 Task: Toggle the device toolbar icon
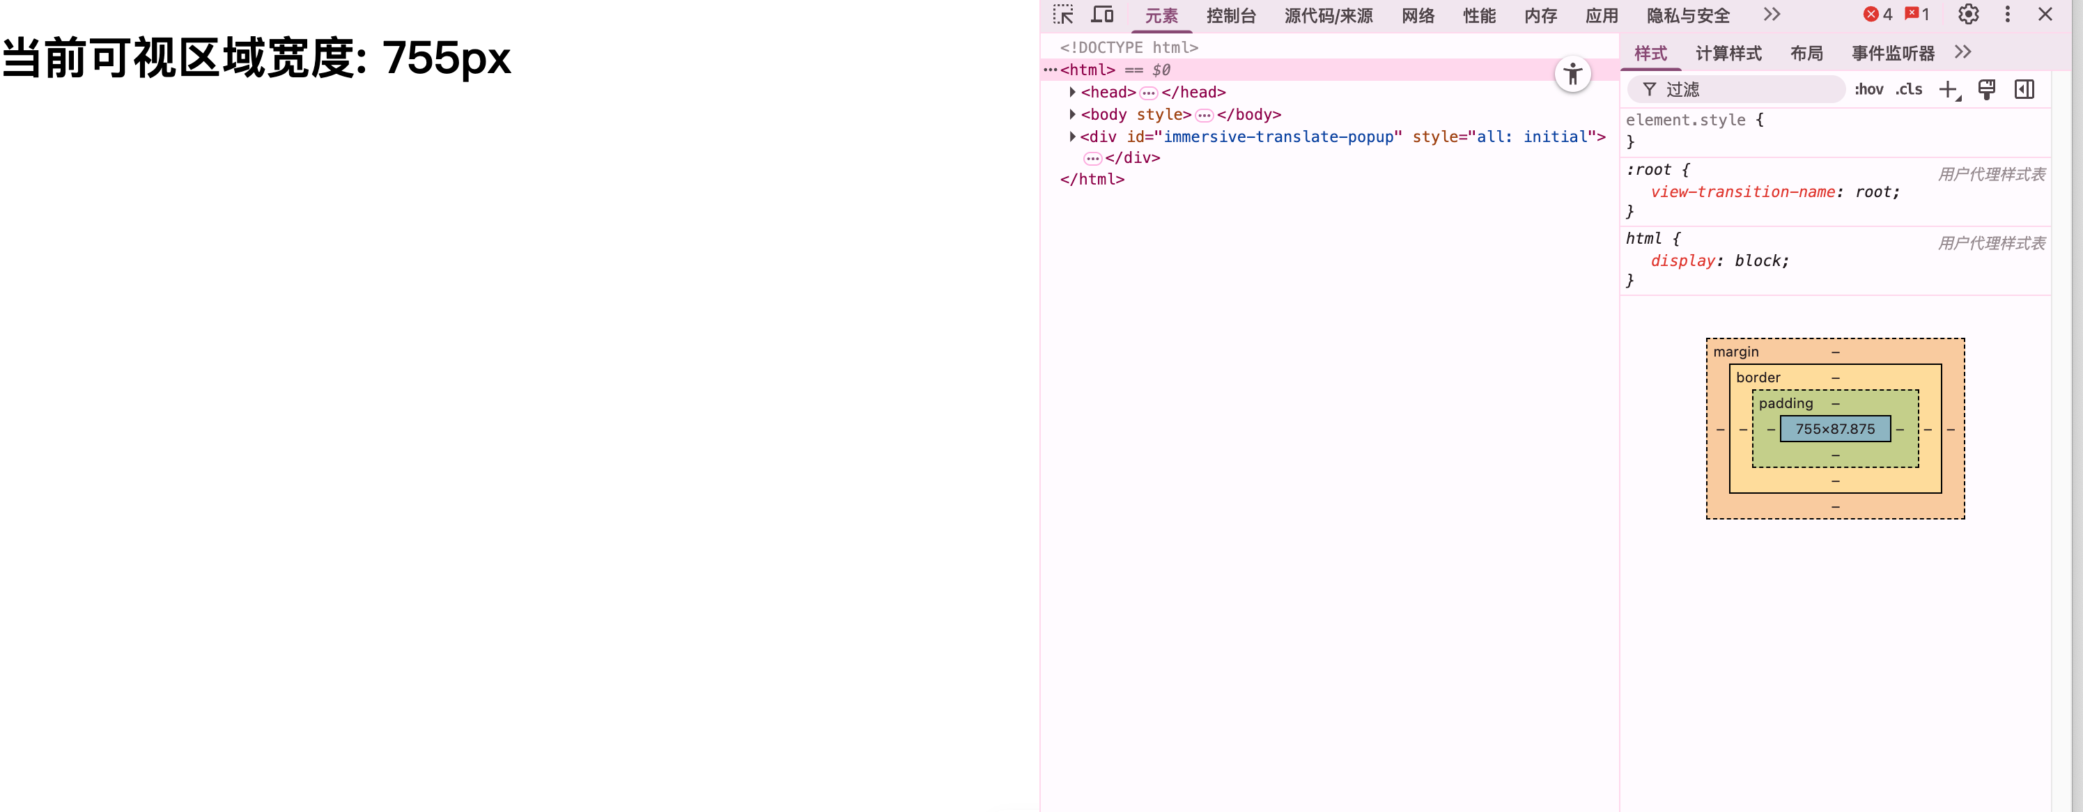1102,15
